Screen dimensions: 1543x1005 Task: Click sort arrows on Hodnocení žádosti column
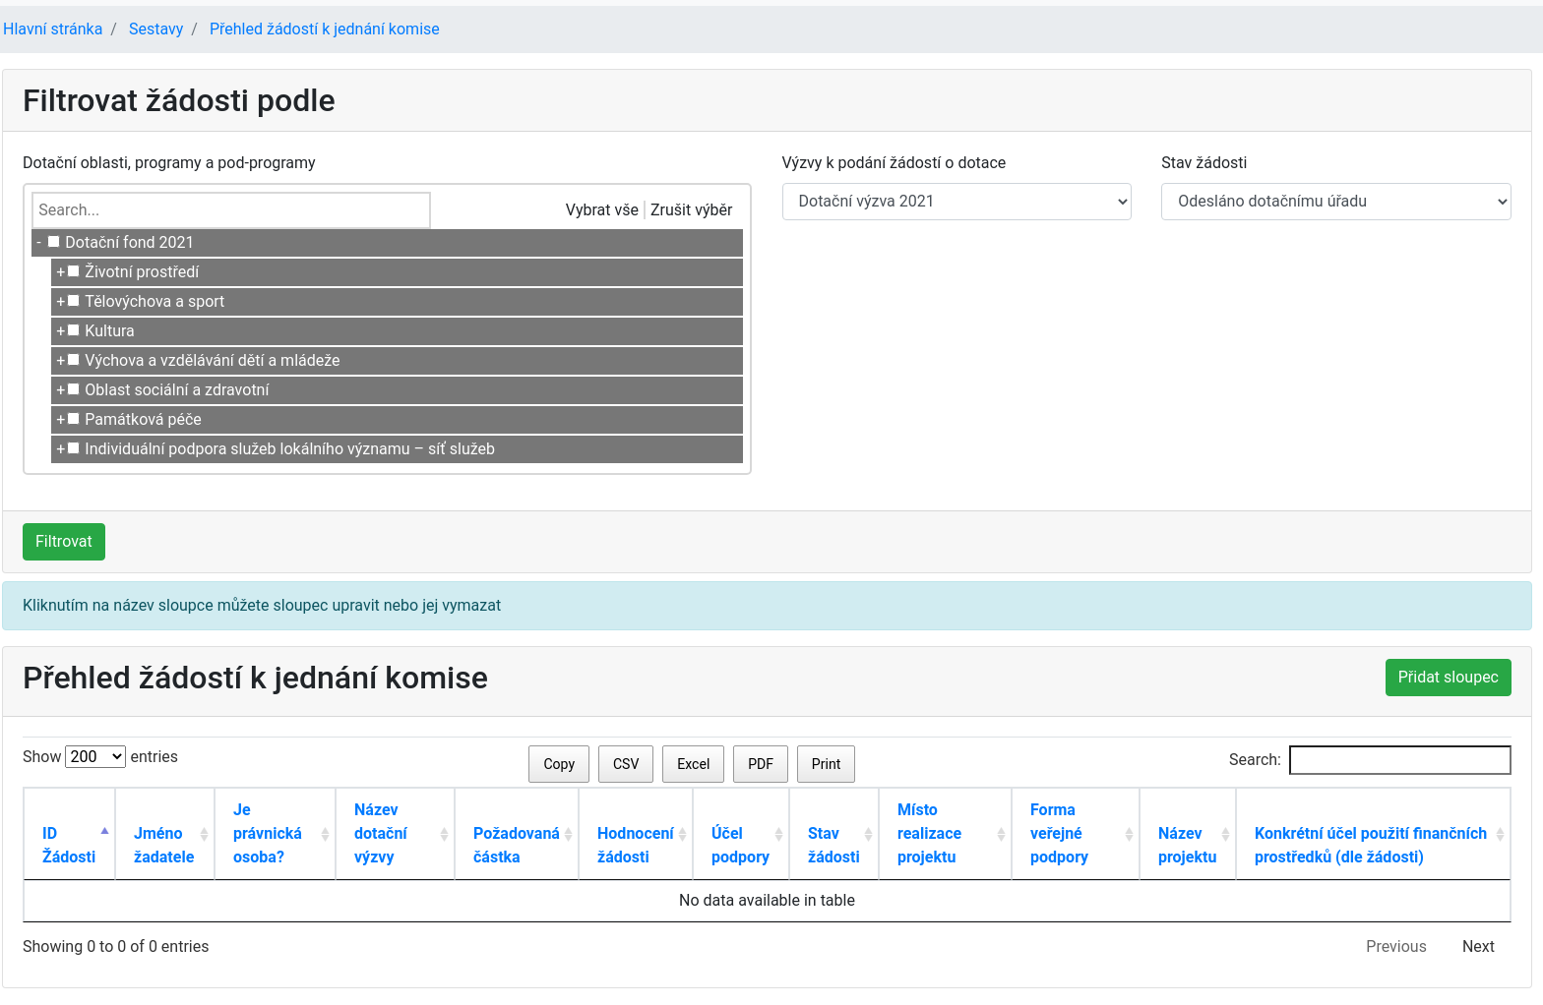[x=682, y=834]
